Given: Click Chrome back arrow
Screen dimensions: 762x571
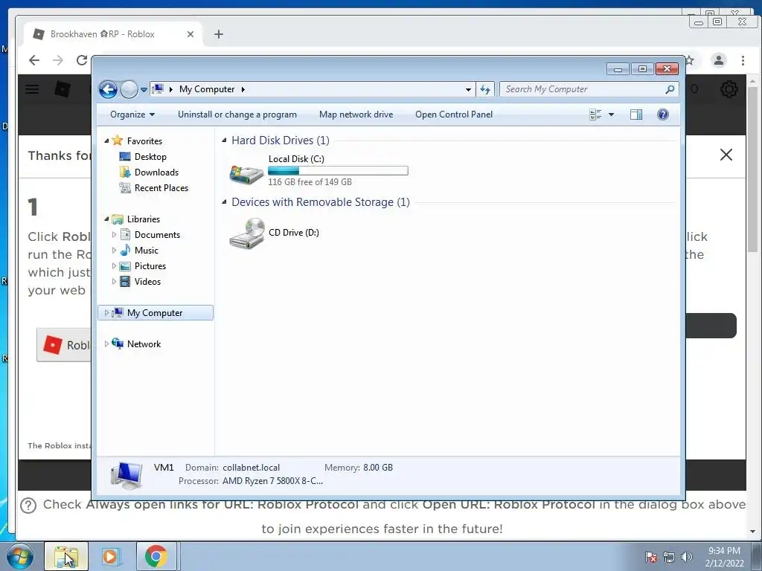Looking at the screenshot, I should (x=34, y=60).
